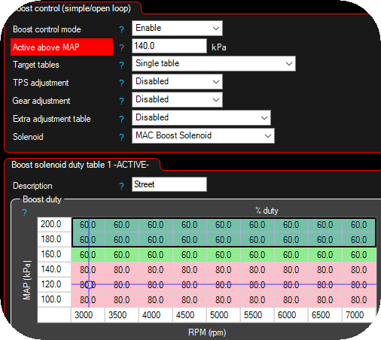Expand the Extra adjustment table dropdown

[x=201, y=117]
